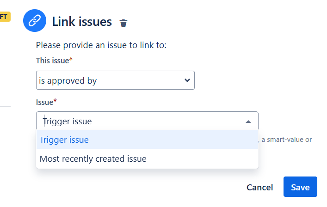Click the chevron on the 'is approved by' select
The width and height of the screenshot is (327, 207).
tap(187, 80)
